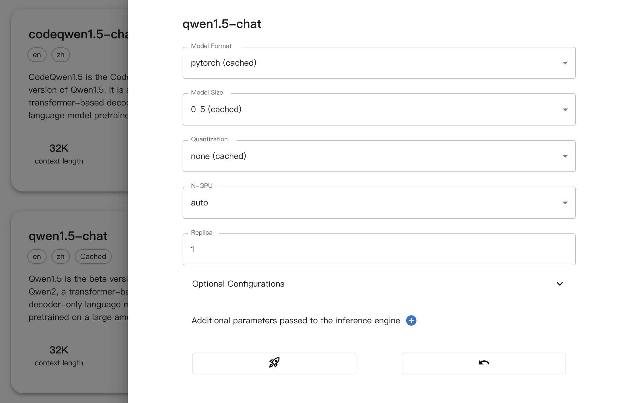
Task: Click the Replica input field
Action: [379, 250]
